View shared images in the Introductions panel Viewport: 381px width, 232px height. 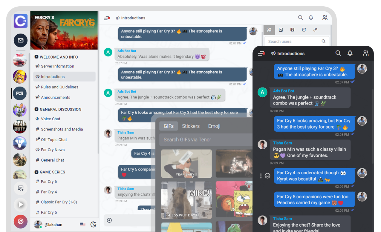[281, 30]
